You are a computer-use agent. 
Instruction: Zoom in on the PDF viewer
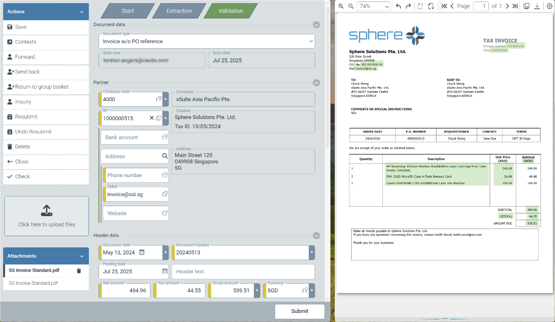pos(341,6)
